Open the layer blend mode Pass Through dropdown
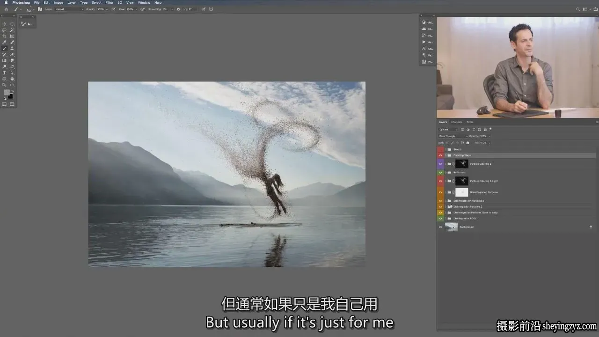The width and height of the screenshot is (599, 337). click(453, 136)
